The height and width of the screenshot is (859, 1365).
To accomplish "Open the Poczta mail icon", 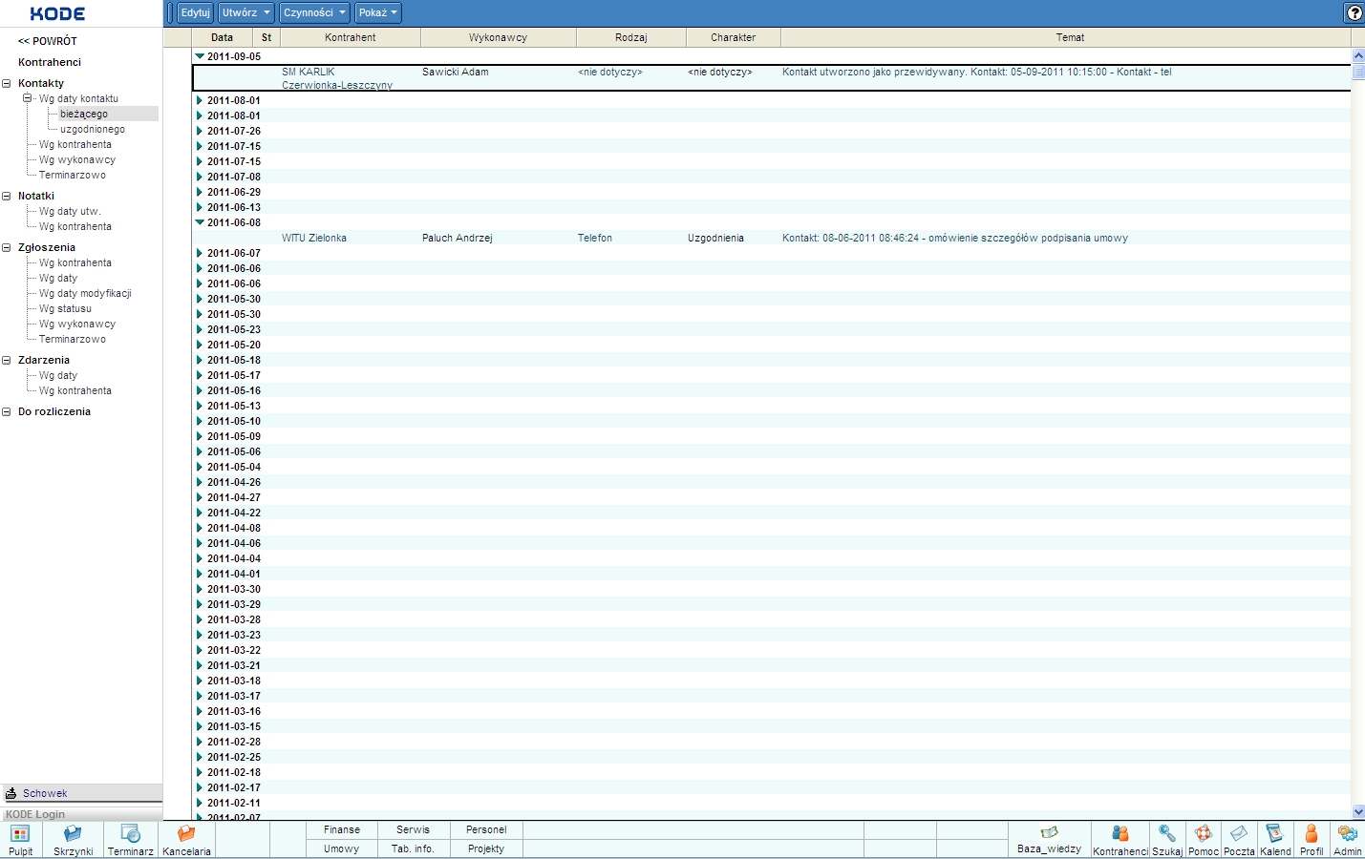I will [1239, 840].
